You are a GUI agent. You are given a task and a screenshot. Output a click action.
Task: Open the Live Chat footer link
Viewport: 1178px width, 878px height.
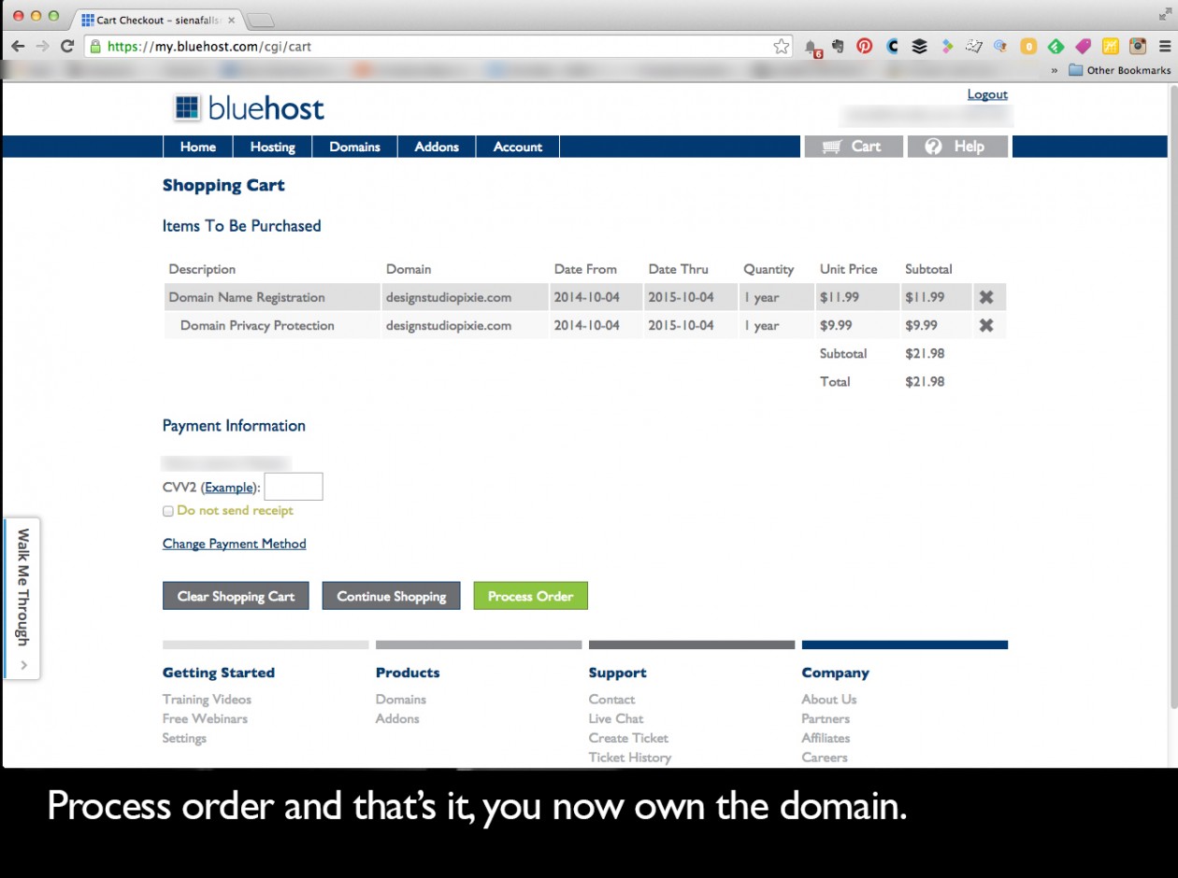tap(616, 718)
